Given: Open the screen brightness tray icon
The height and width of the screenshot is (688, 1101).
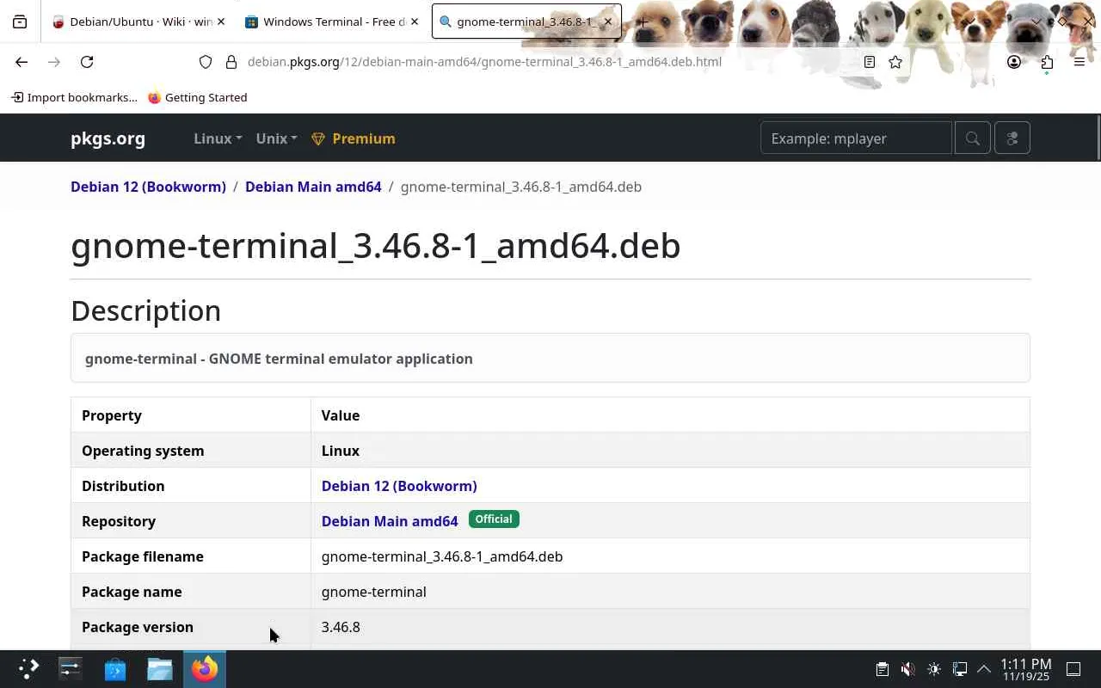Looking at the screenshot, I should (x=934, y=669).
